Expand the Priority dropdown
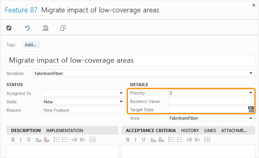 tap(251, 93)
